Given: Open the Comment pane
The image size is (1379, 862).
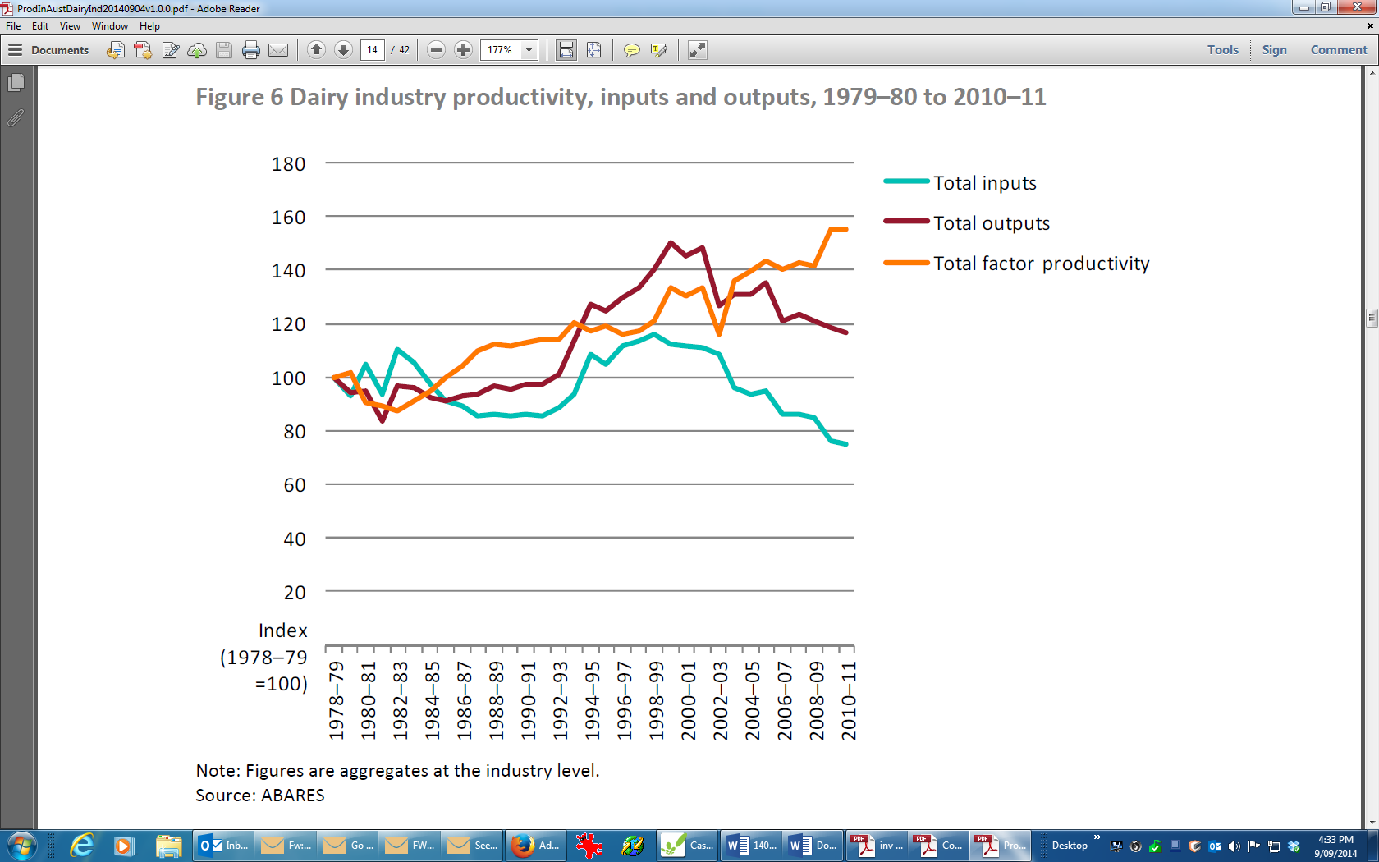Looking at the screenshot, I should click(1338, 50).
